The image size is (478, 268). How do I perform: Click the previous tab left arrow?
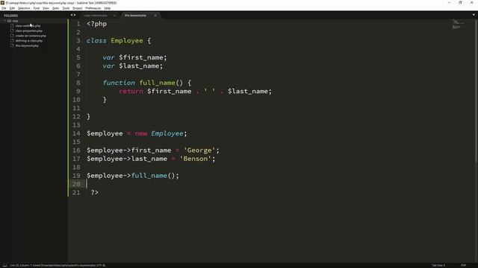pos(72,15)
